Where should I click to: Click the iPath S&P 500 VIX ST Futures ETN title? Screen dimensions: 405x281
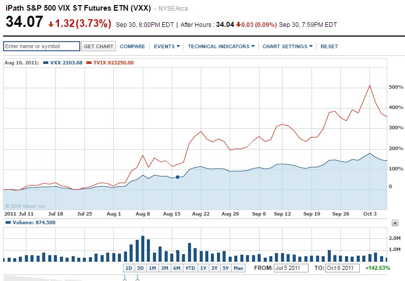click(x=78, y=8)
